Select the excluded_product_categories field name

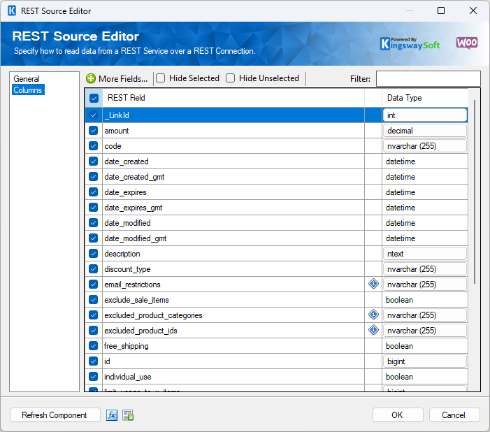pyautogui.click(x=154, y=315)
